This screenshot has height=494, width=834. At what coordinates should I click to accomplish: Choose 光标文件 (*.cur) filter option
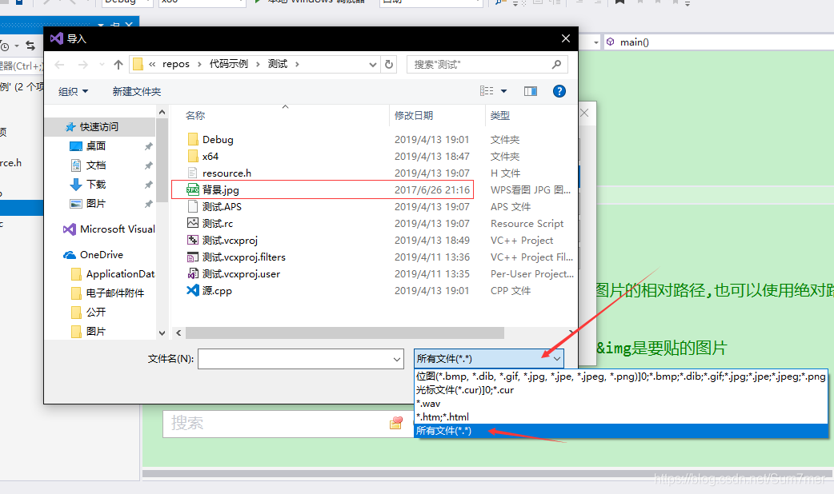pyautogui.click(x=621, y=390)
